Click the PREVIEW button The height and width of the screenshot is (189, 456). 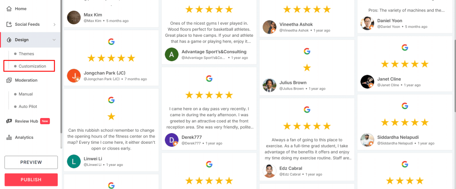tap(31, 162)
